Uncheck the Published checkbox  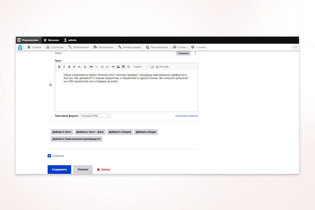point(49,156)
